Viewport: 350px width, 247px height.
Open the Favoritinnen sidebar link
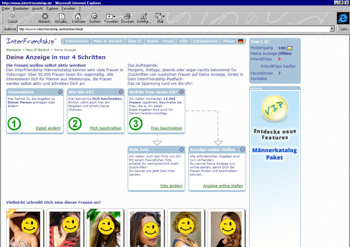(262, 73)
